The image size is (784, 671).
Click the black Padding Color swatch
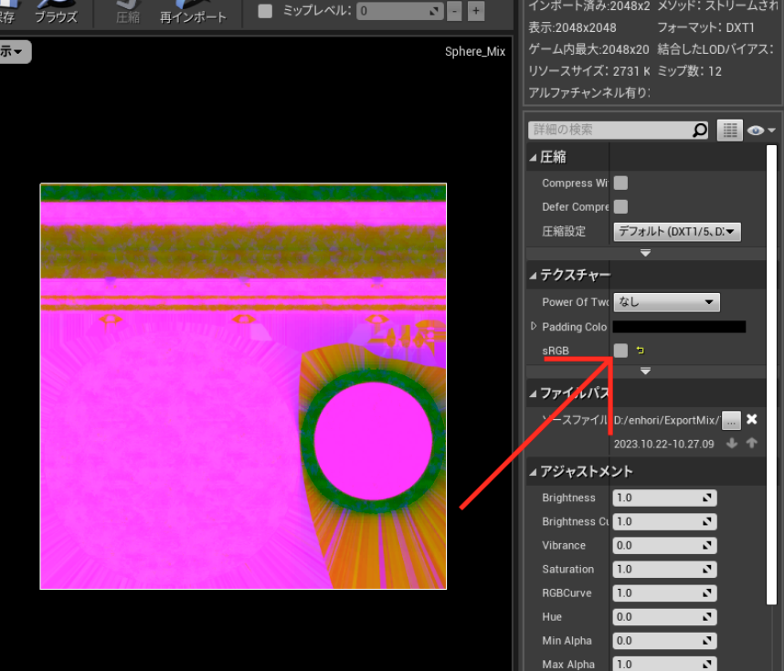(x=679, y=327)
